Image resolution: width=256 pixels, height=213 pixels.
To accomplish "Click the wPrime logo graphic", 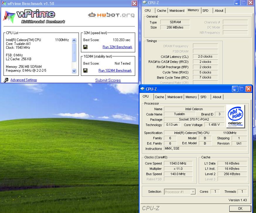I will [x=34, y=17].
